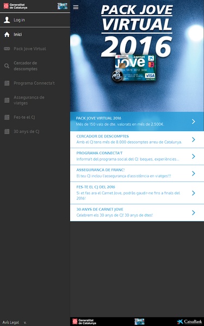Viewport: 204px width, 326px height.
Task: Open Fes-te el CJ del 2016 chevron
Action: point(194,193)
